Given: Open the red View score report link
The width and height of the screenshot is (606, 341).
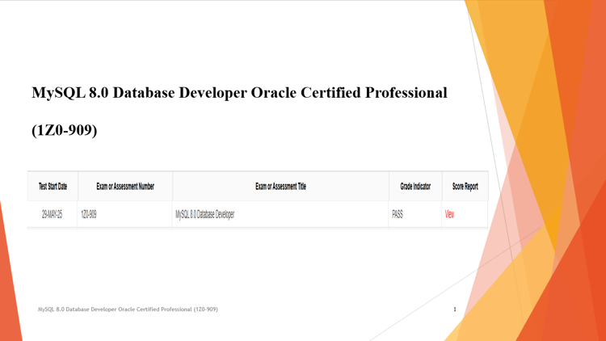Looking at the screenshot, I should [x=449, y=214].
